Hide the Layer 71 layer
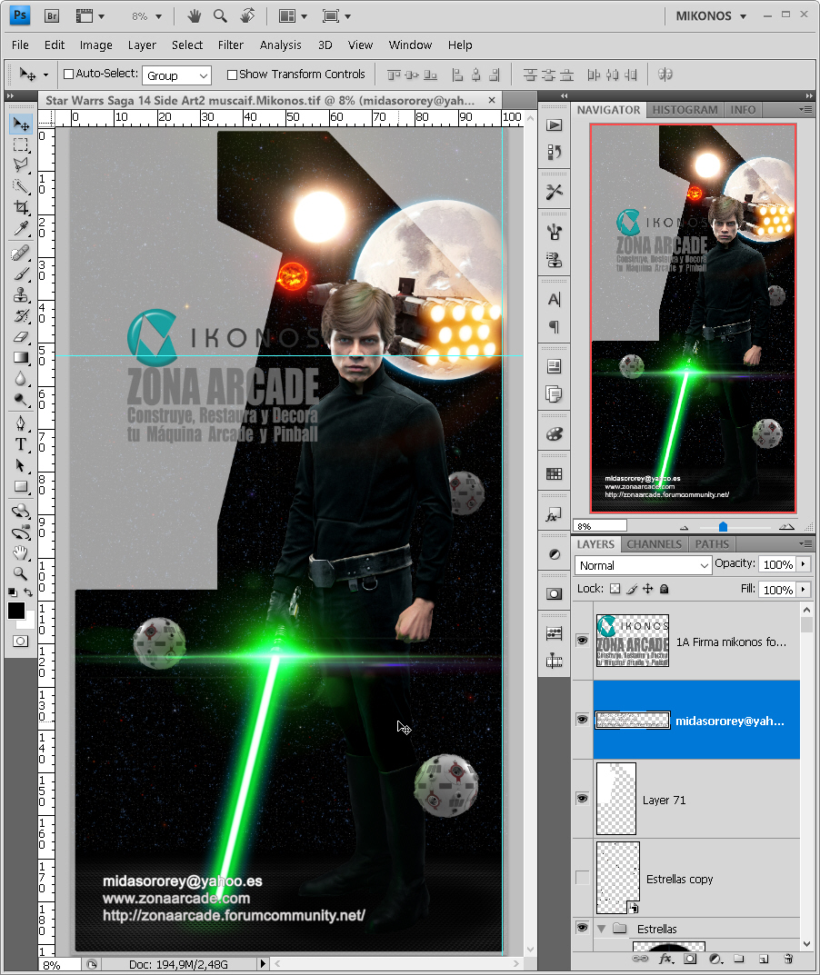This screenshot has width=820, height=975. [x=583, y=799]
